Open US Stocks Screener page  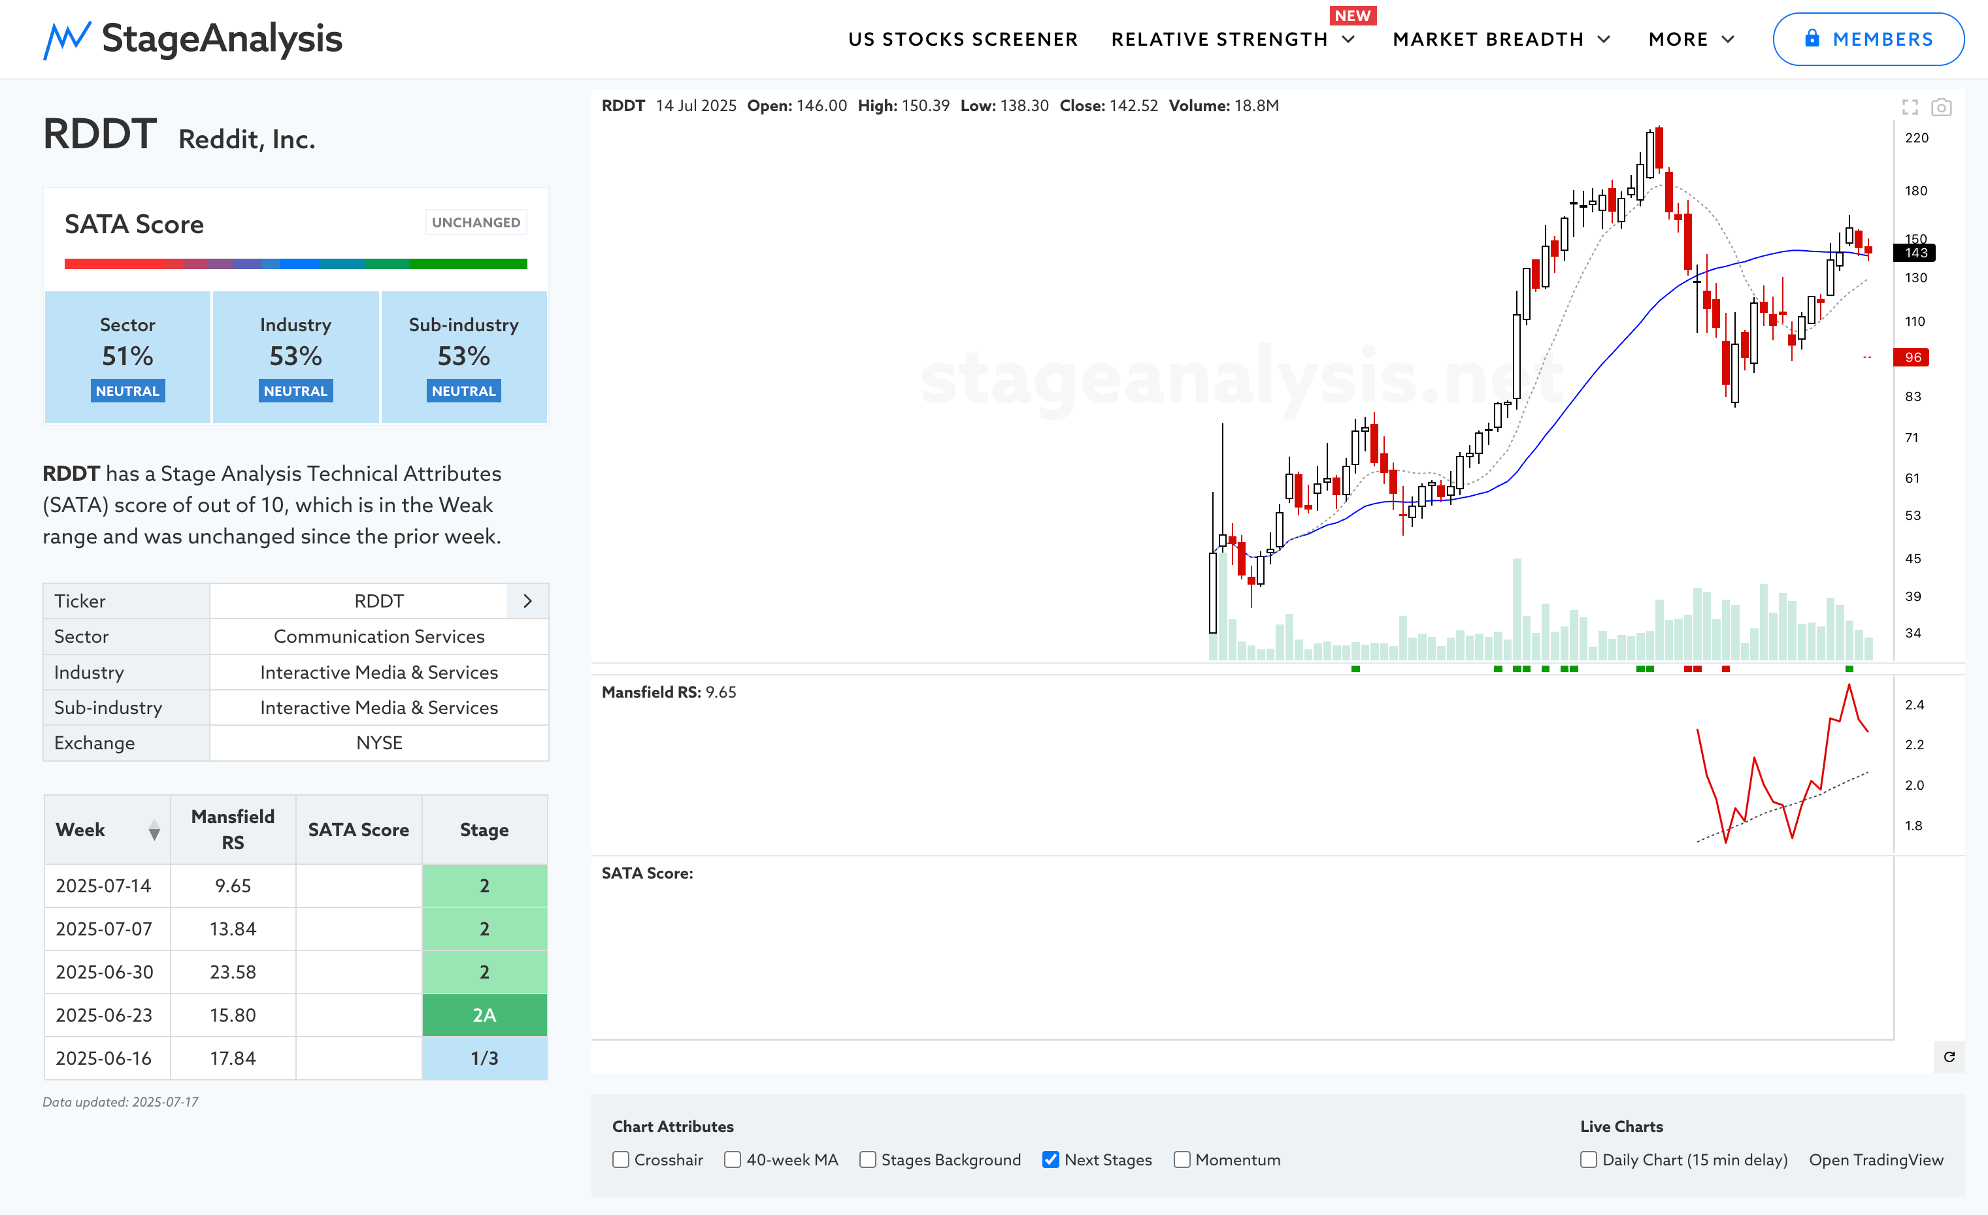coord(963,39)
